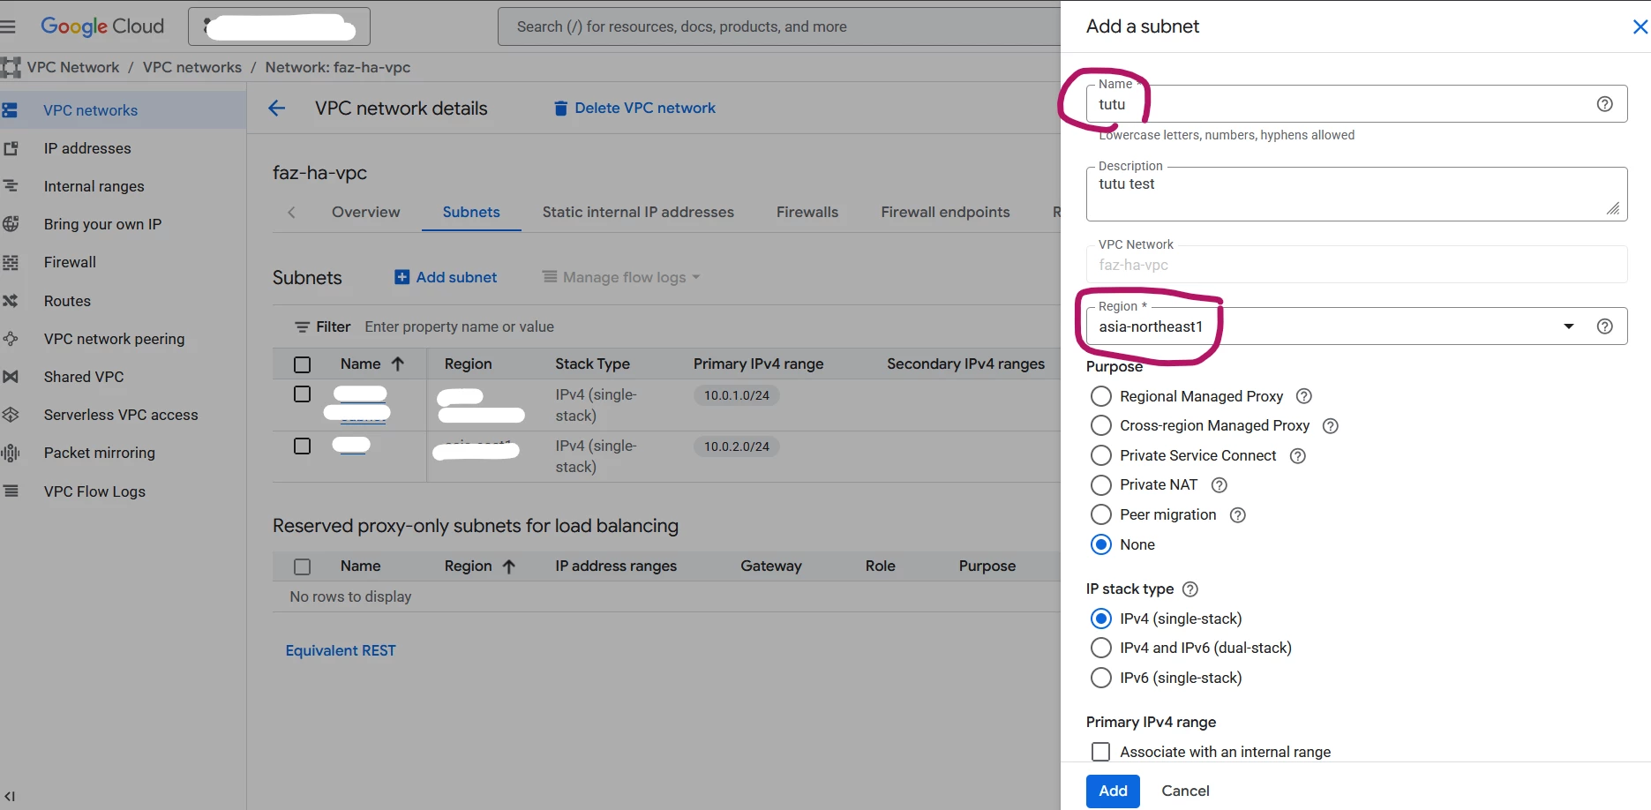Show help for Private NAT
This screenshot has height=810, width=1651.
[x=1219, y=485]
